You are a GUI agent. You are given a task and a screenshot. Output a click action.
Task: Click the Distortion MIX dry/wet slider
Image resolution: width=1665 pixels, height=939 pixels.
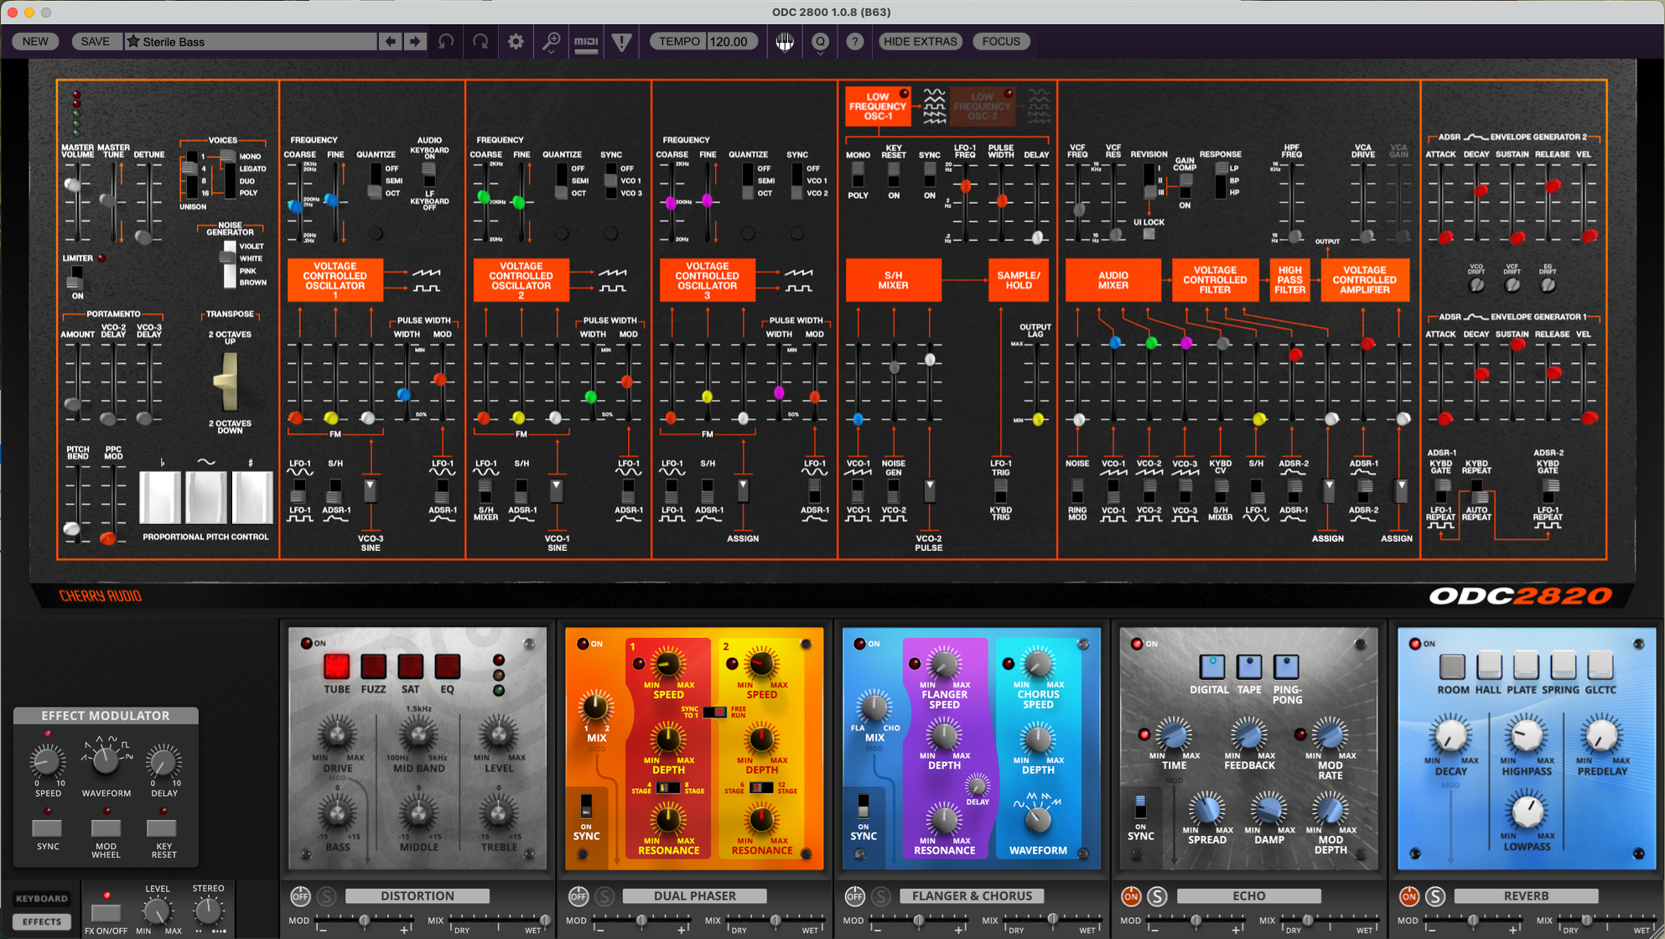click(497, 921)
